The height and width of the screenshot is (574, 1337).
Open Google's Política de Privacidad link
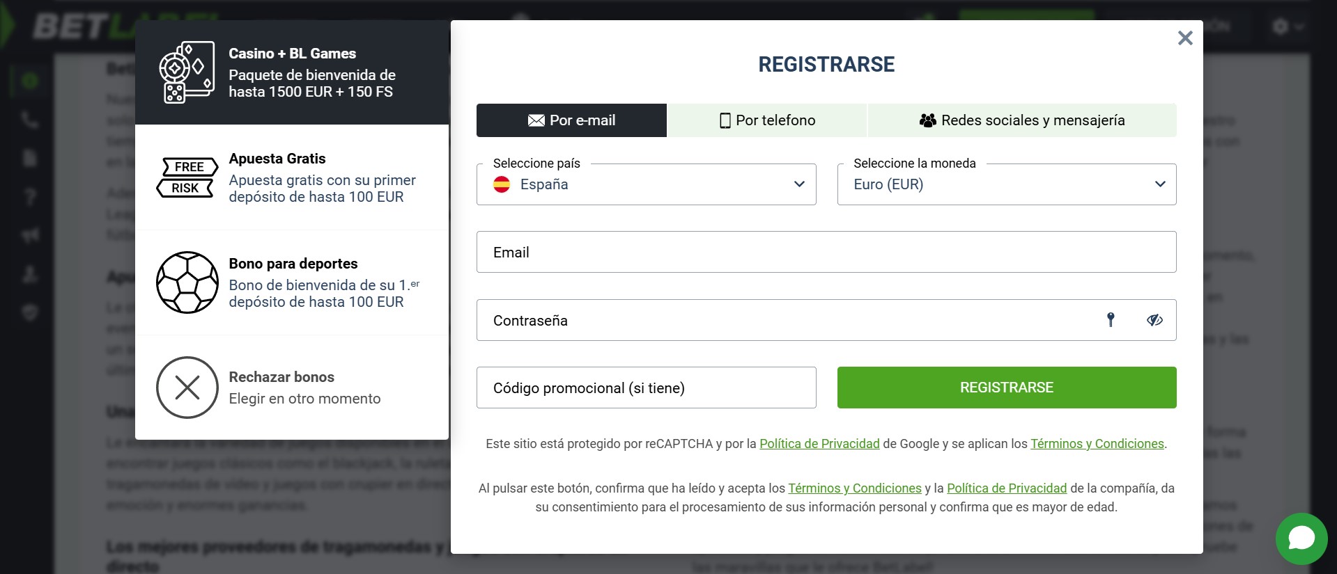click(819, 444)
